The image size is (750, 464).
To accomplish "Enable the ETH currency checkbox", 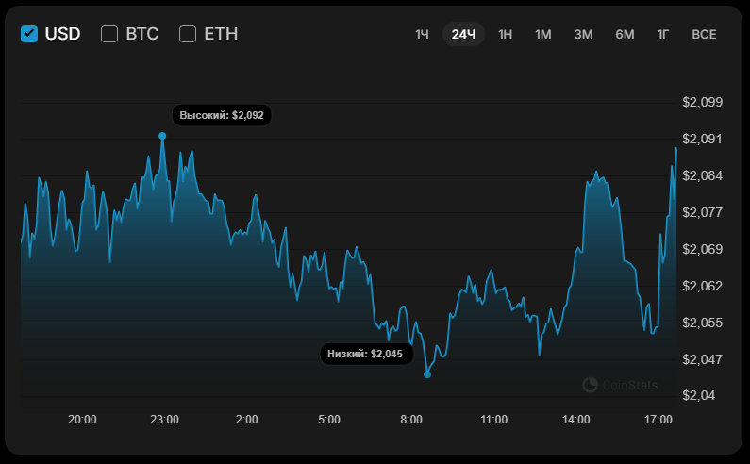I will click(x=188, y=34).
